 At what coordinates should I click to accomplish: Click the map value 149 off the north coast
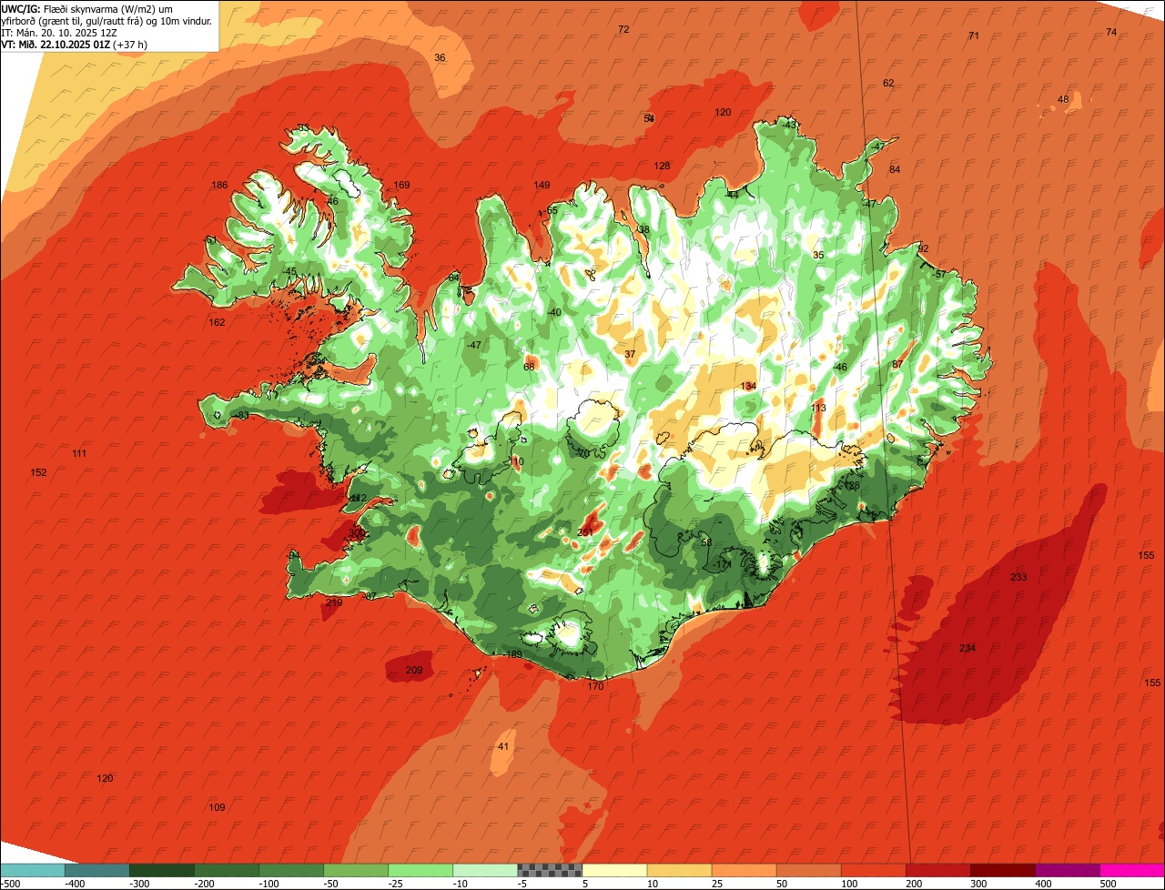[x=542, y=186]
